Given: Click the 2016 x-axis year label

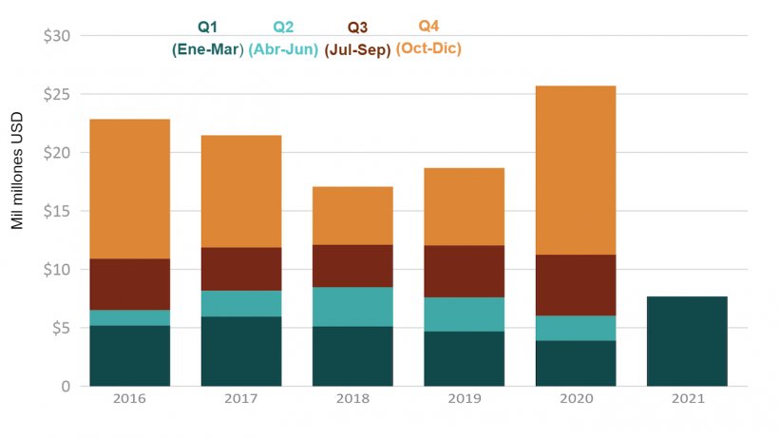Looking at the screenshot, I should [x=129, y=399].
